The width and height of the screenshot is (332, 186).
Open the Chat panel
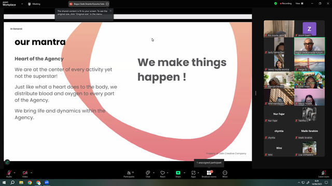[x=148, y=174]
